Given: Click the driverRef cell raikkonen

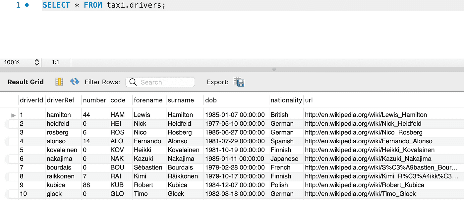Looking at the screenshot, I should (60, 176).
